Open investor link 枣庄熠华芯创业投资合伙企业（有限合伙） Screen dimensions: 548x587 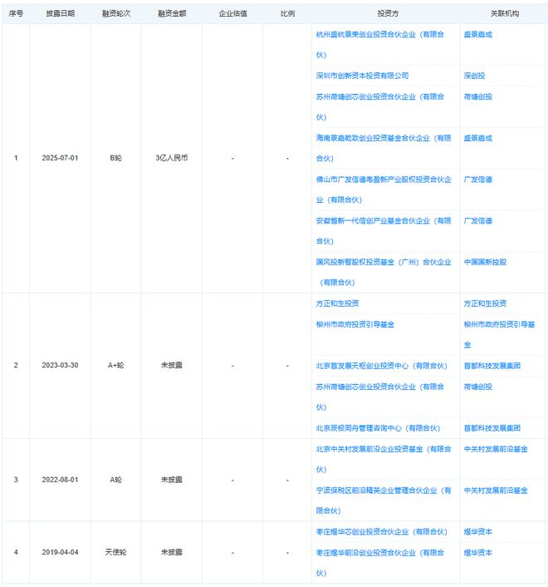[381, 531]
